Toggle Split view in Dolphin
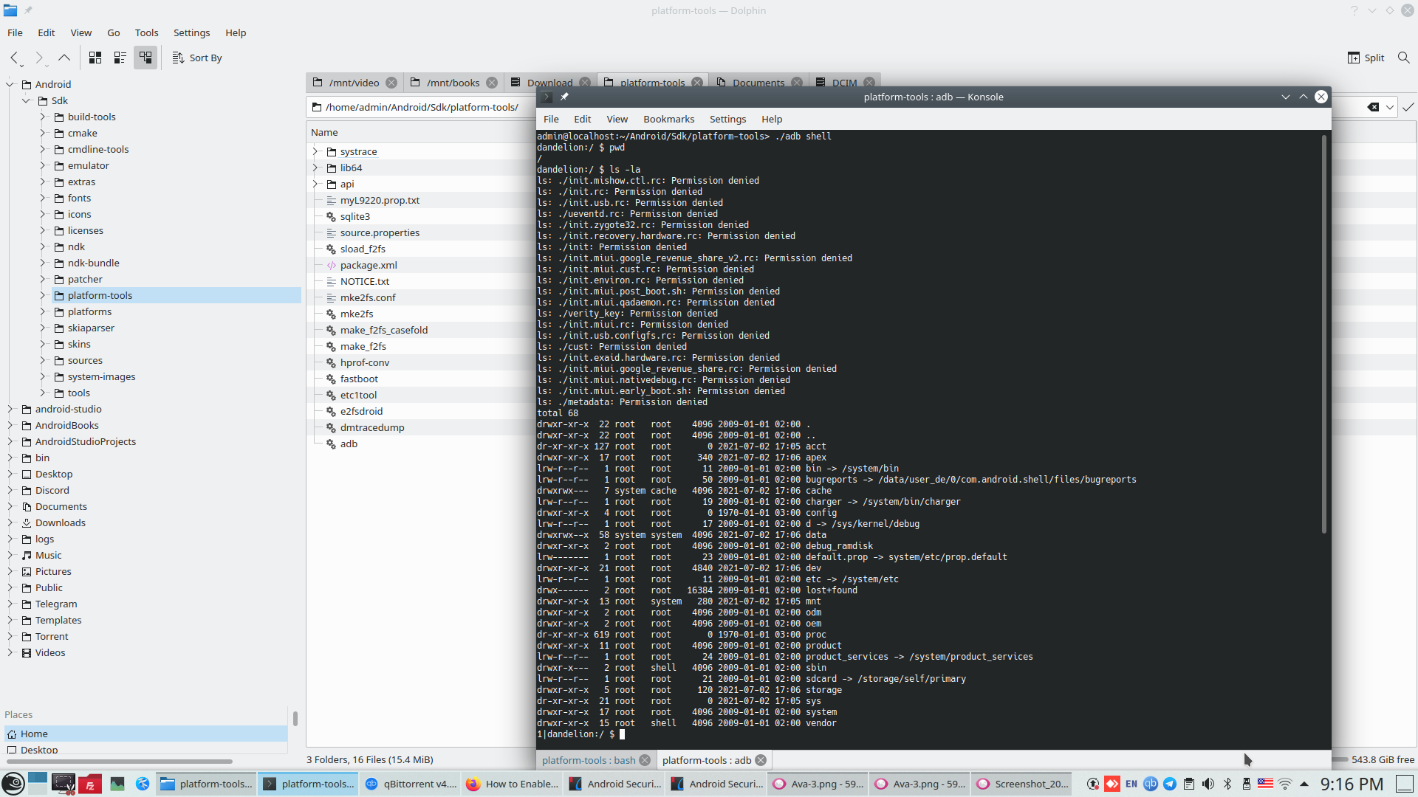 [1366, 58]
